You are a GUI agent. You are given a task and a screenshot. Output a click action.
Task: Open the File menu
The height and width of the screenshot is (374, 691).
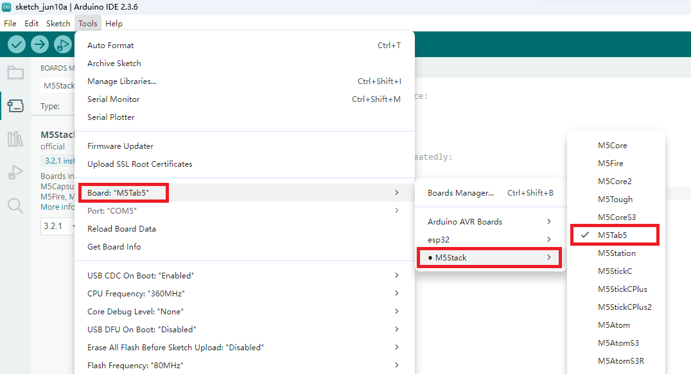(10, 23)
